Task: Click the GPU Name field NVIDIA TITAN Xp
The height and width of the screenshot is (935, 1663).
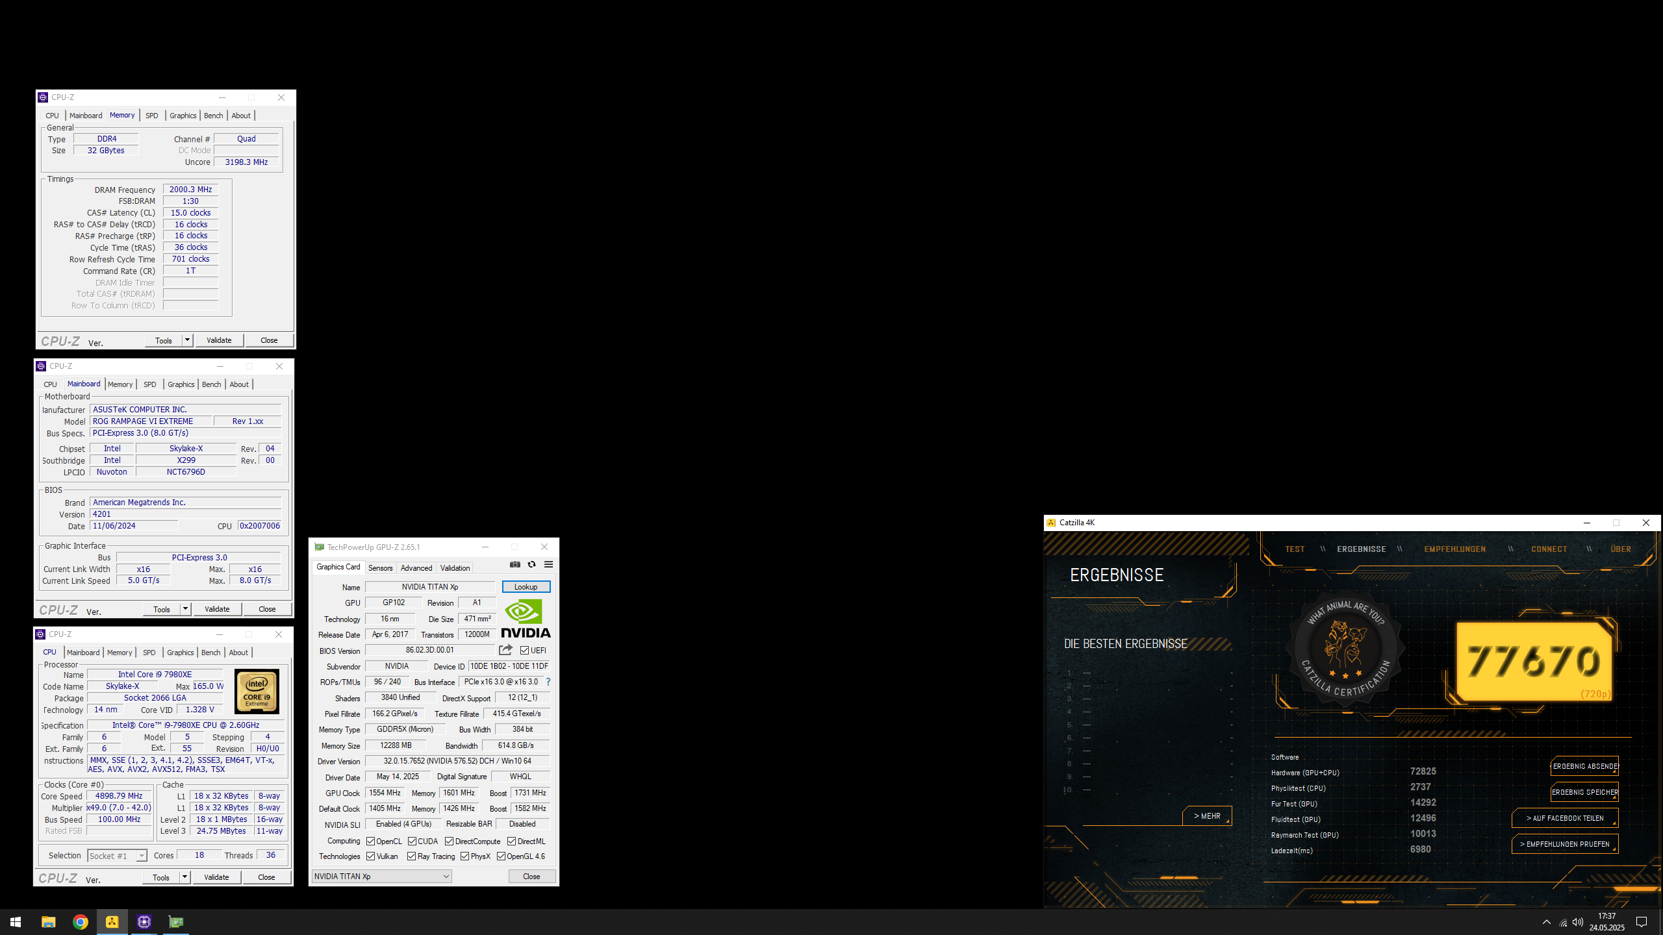Action: coord(430,586)
